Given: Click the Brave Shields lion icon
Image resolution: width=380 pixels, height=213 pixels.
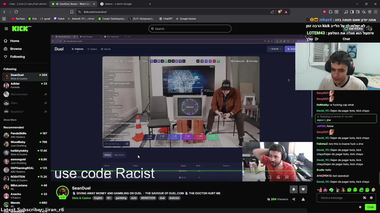Looking at the screenshot, I should [279, 12].
